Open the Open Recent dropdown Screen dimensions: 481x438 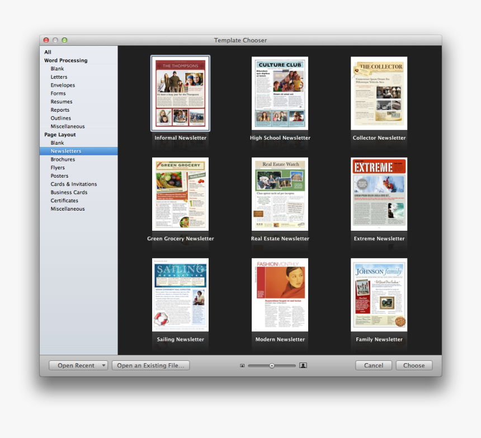click(78, 365)
